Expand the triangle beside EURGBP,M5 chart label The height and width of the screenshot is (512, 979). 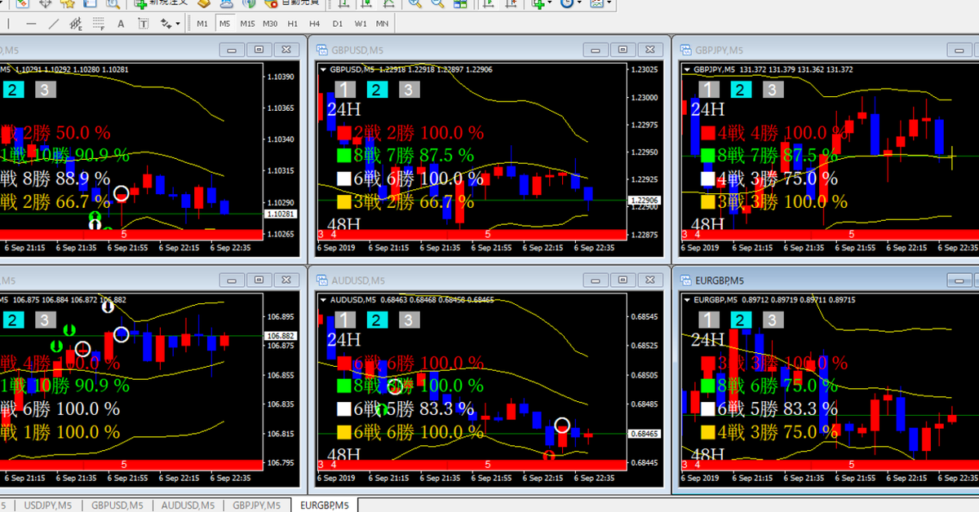688,301
